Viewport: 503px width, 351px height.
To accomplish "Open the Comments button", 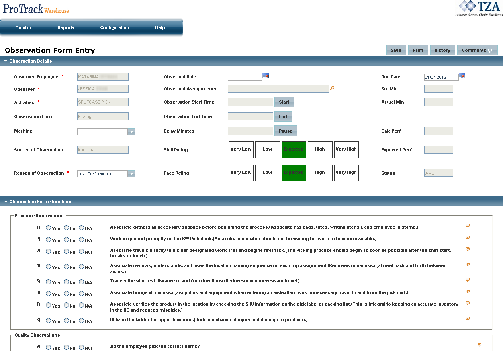I will [477, 50].
